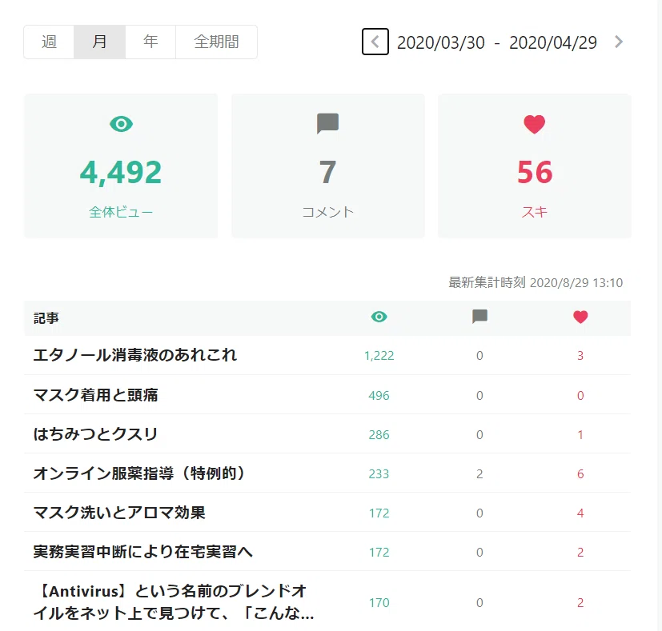Image resolution: width=662 pixels, height=631 pixels.
Task: Open article オンライン服薬指導（特例的）
Action: click(x=139, y=473)
